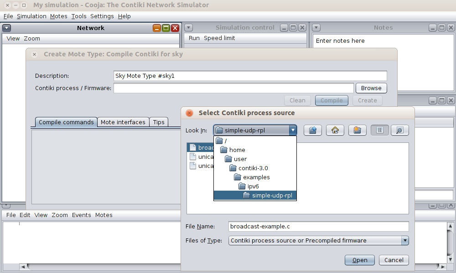
Task: Open the File menu in main menu bar
Action: (x=8, y=16)
